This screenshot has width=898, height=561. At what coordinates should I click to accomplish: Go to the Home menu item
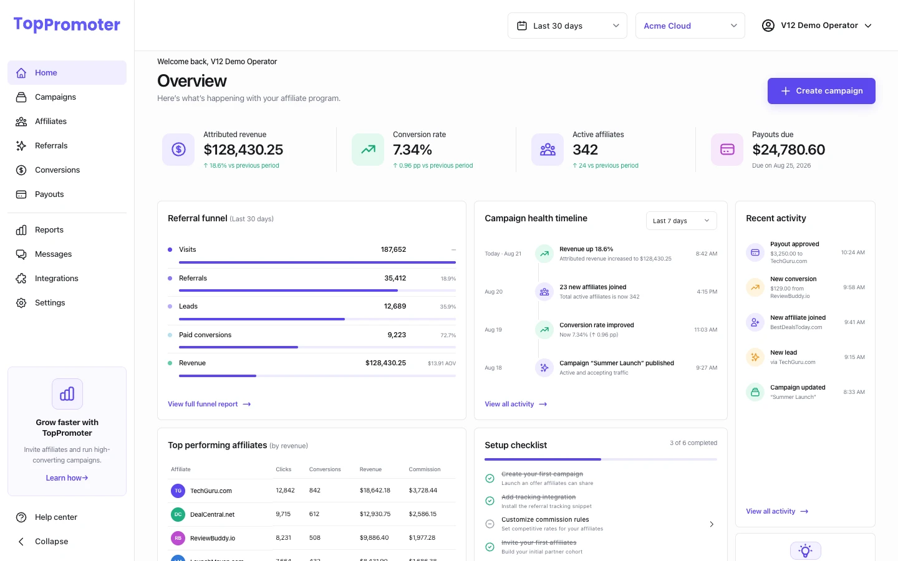67,73
